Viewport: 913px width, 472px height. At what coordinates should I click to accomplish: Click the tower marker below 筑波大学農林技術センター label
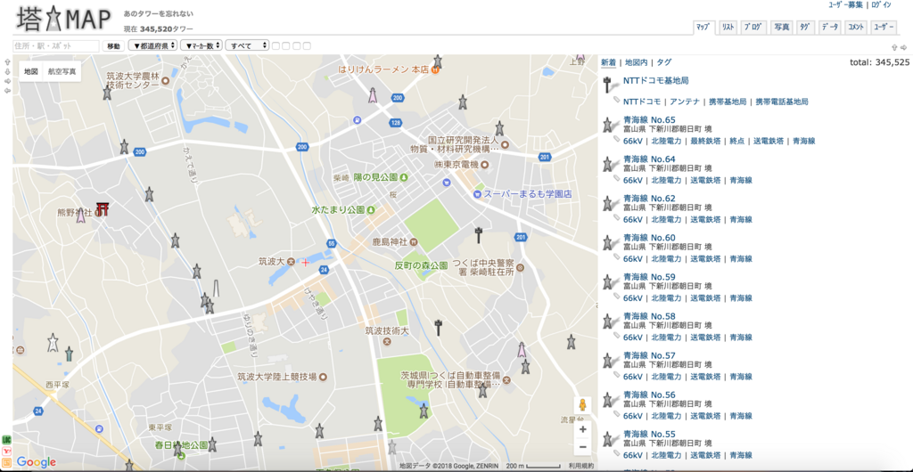(107, 92)
